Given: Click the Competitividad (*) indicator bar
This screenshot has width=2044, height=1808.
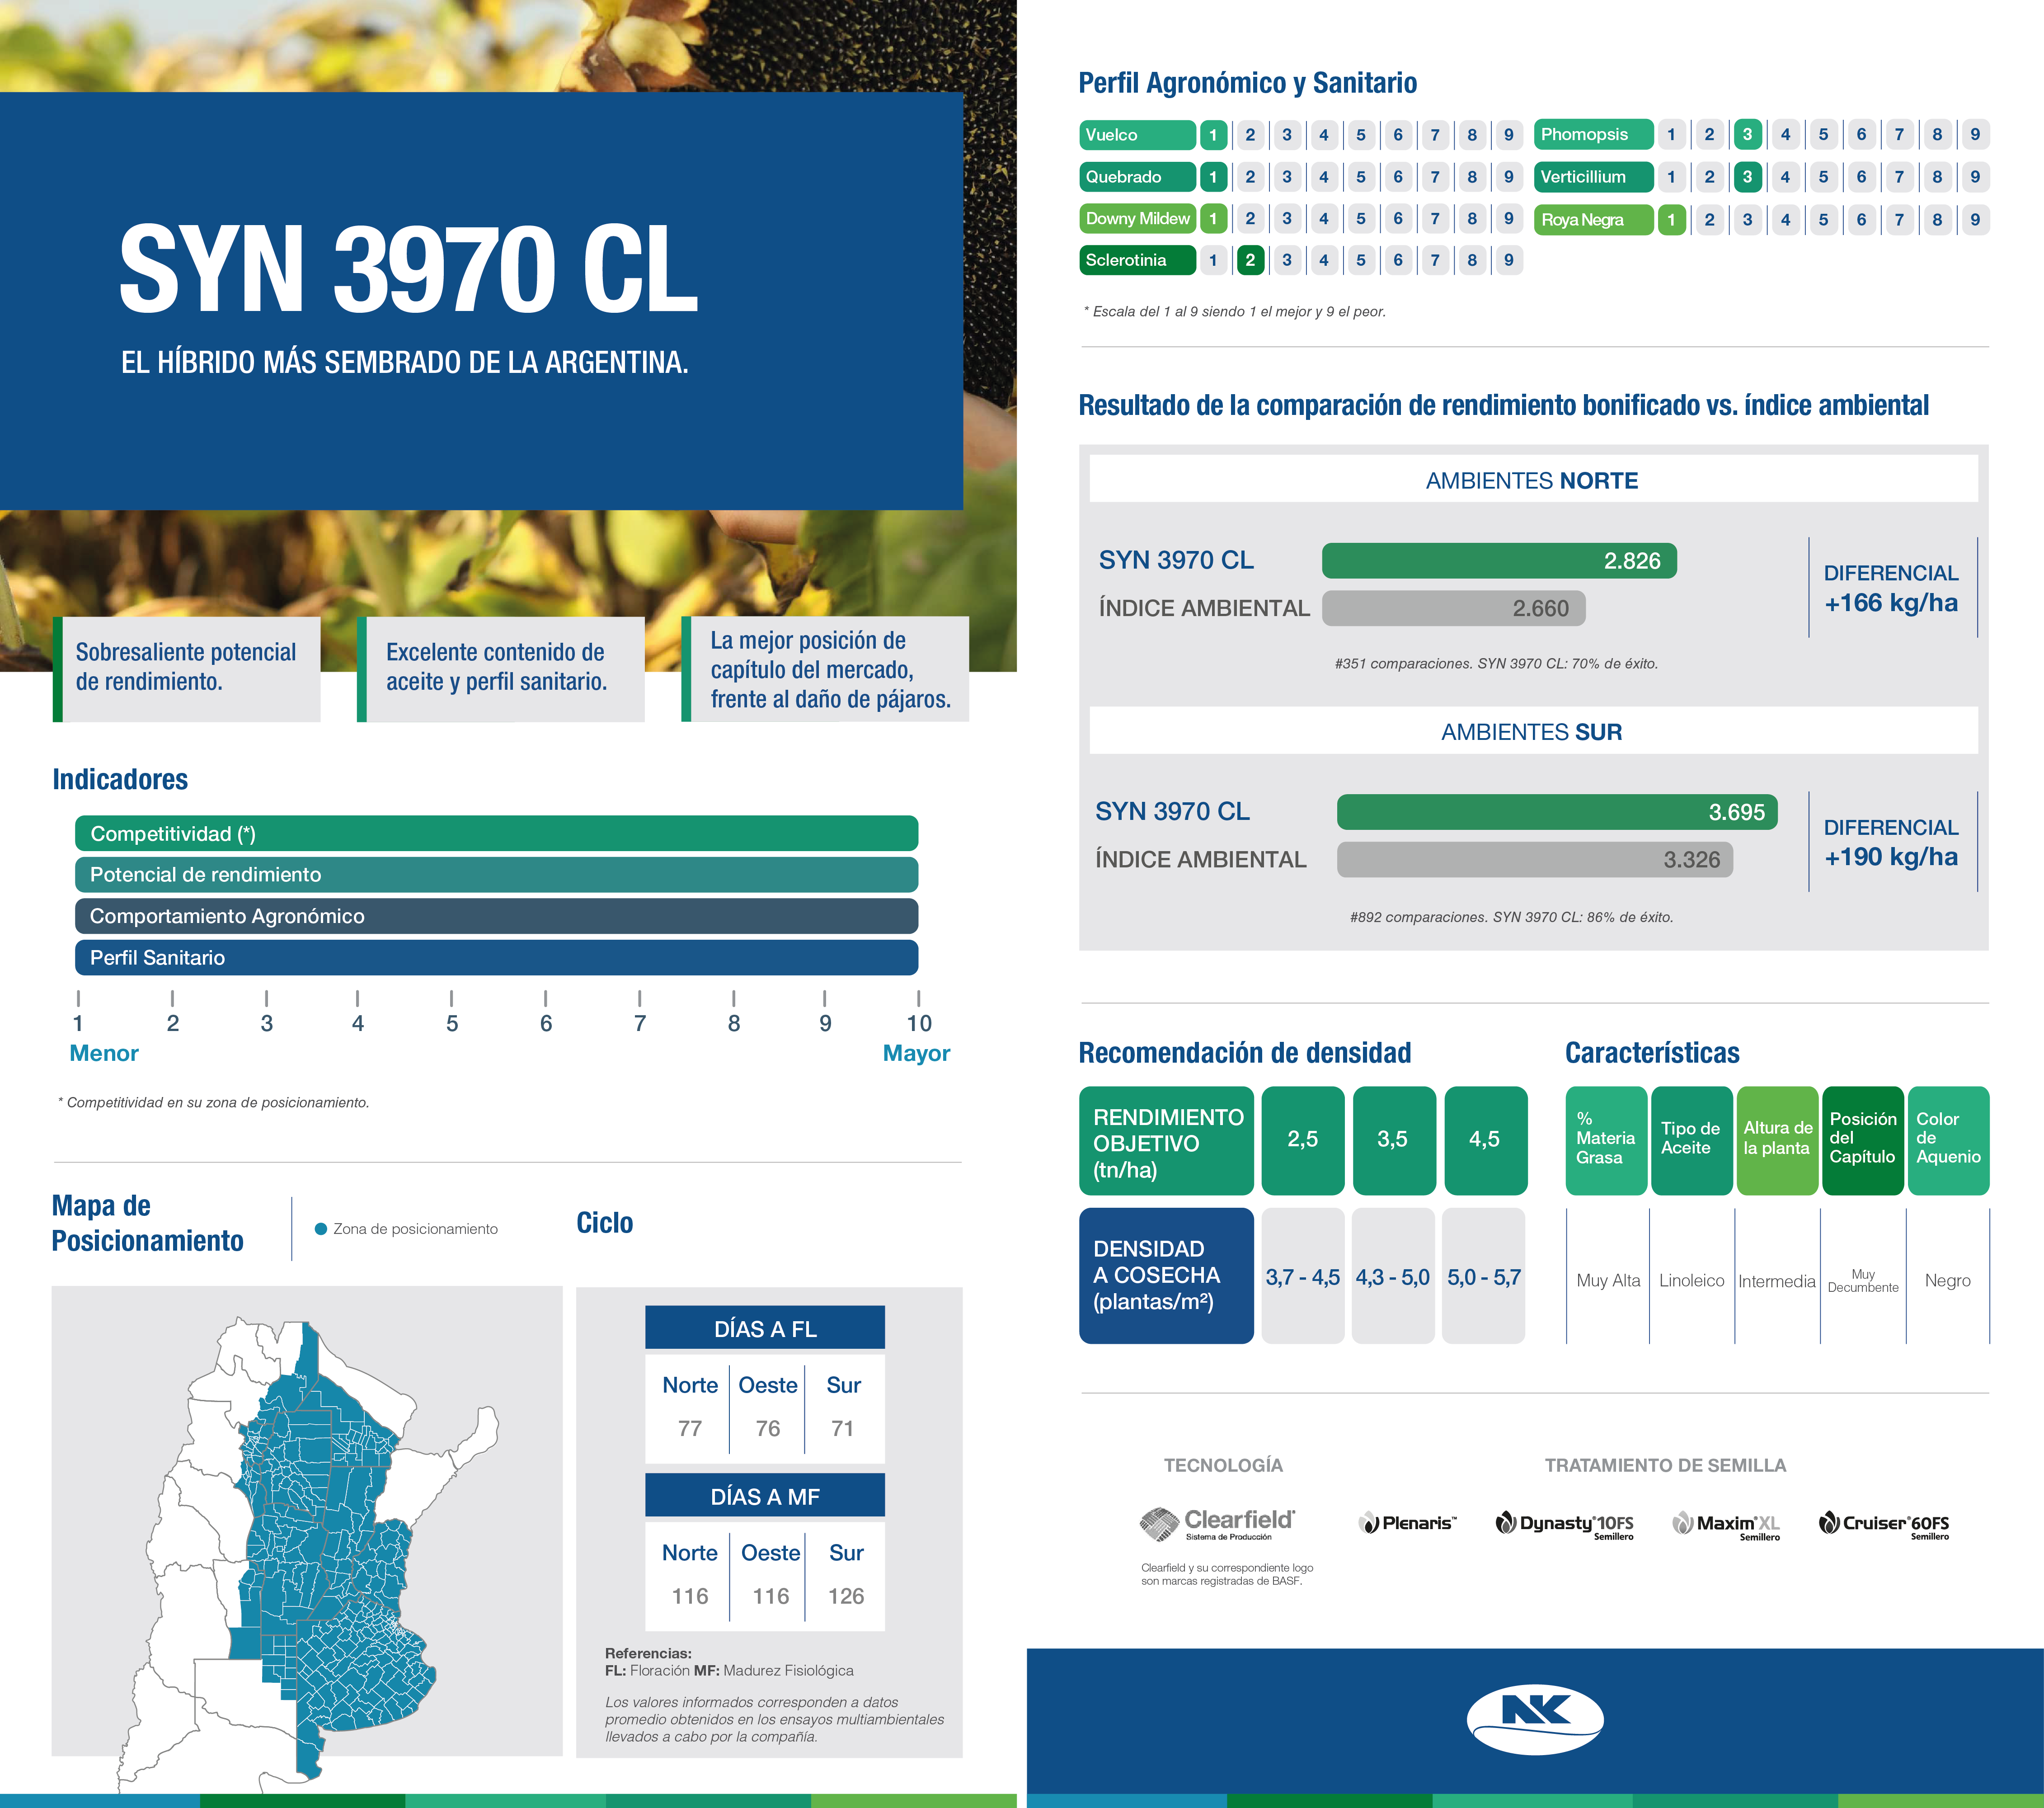Looking at the screenshot, I should (496, 833).
